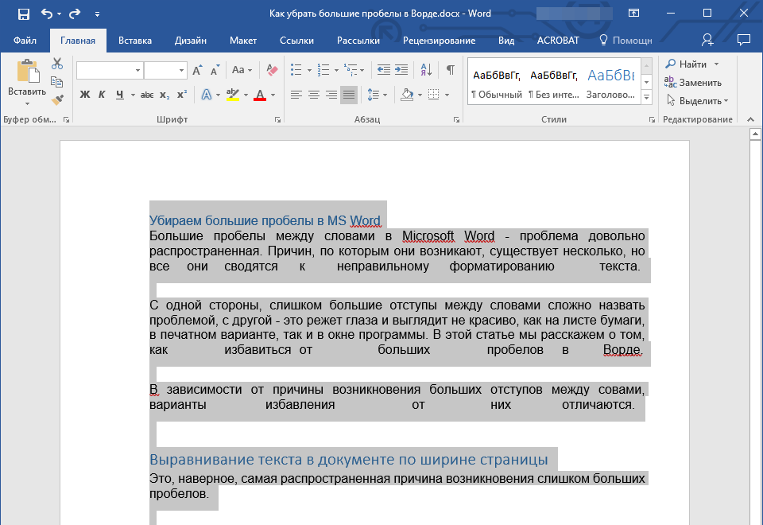This screenshot has height=525, width=763.
Task: Apply the Обычный style
Action: click(x=496, y=82)
